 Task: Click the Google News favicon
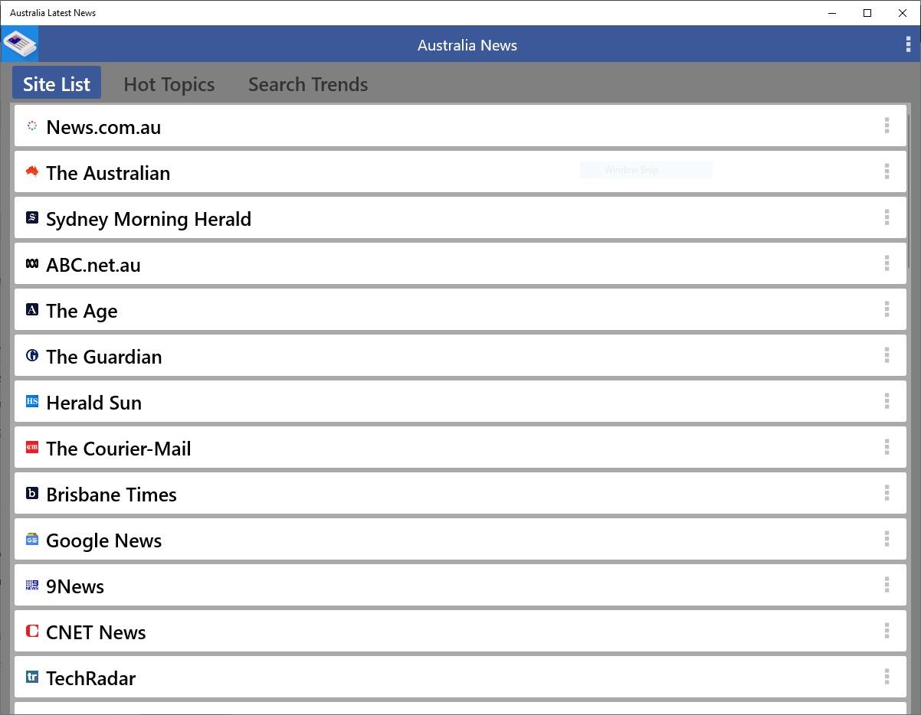[x=32, y=539]
